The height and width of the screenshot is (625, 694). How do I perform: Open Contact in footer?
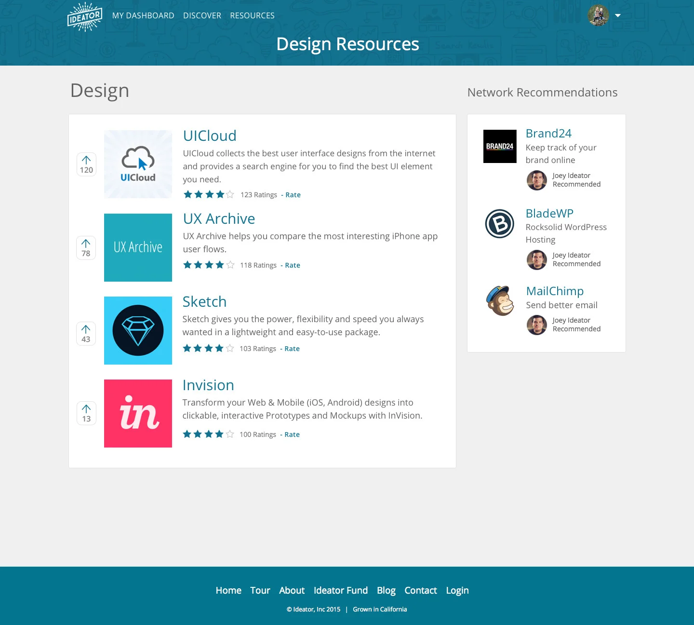click(x=421, y=590)
